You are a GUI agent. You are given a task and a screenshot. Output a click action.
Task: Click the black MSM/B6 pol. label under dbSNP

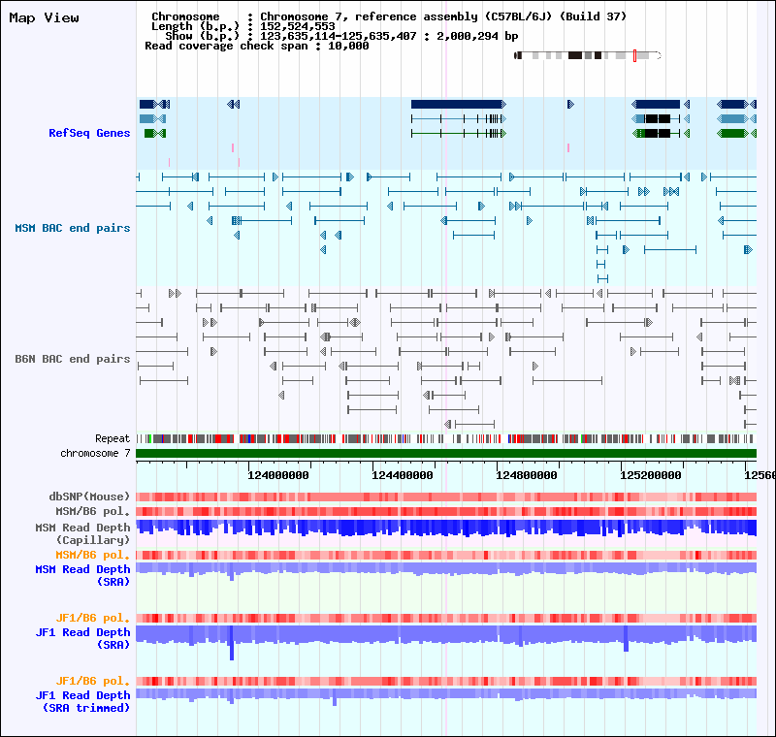92,511
